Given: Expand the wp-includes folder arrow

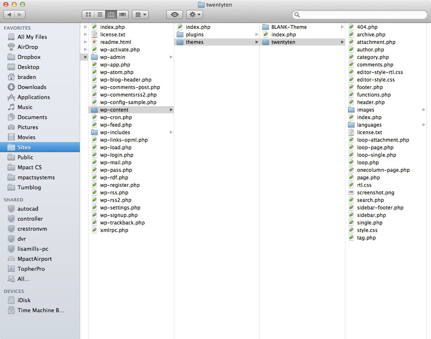Looking at the screenshot, I should (x=171, y=133).
